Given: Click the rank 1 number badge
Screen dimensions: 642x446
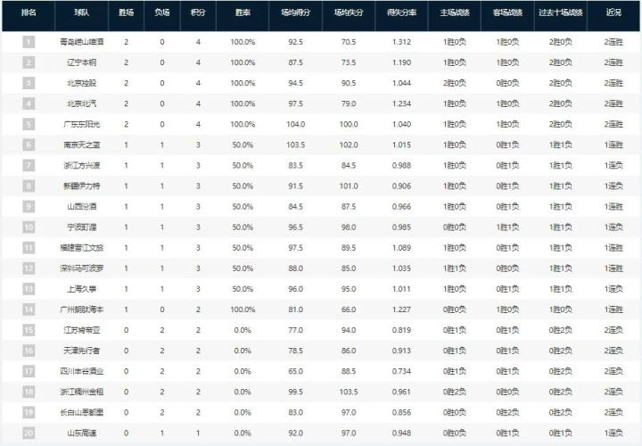Looking at the screenshot, I should click(29, 42).
